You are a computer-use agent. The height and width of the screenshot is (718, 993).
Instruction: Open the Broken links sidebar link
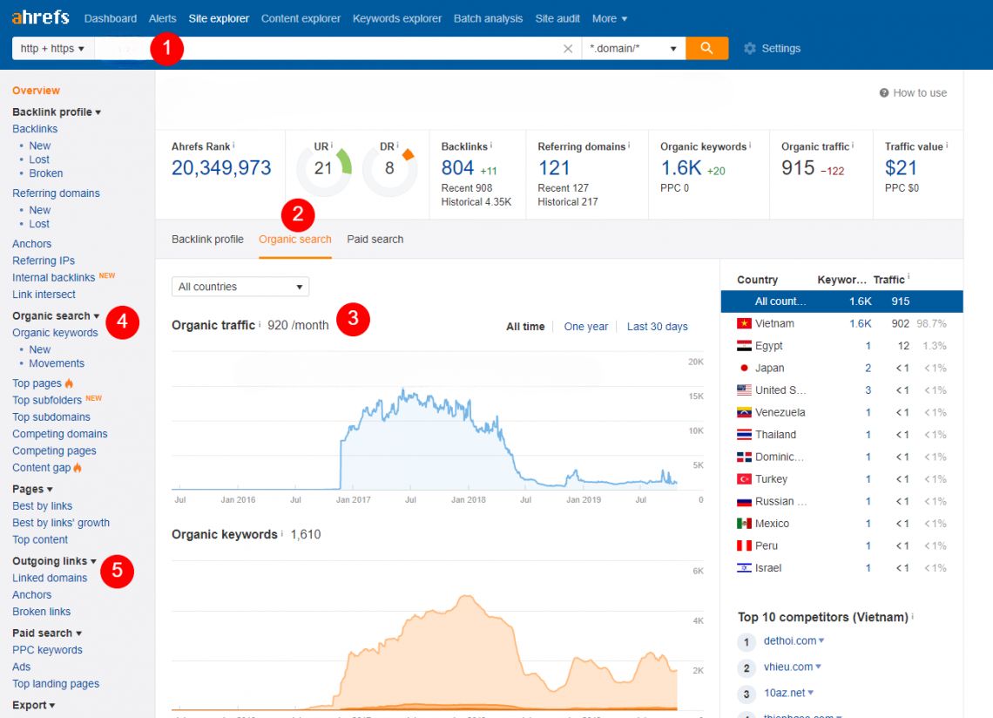pyautogui.click(x=41, y=611)
